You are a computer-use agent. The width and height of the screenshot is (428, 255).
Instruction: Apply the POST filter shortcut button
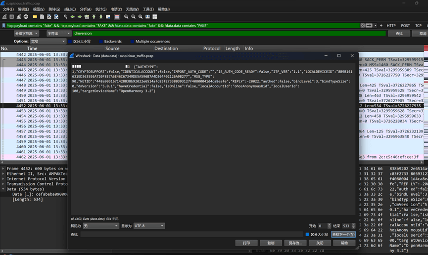point(405,25)
